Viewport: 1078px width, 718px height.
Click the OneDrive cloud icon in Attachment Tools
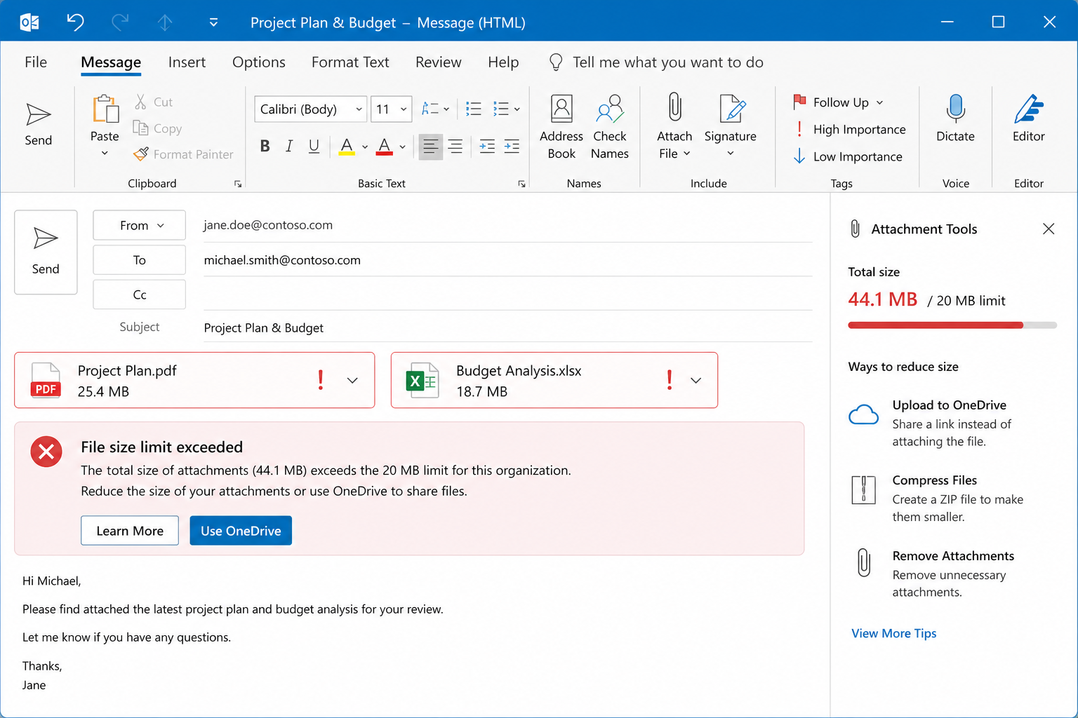[x=863, y=415]
